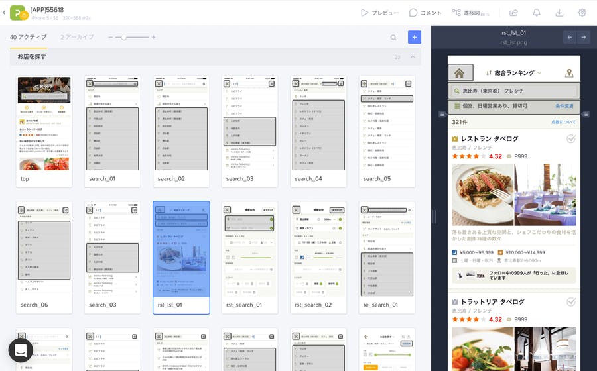This screenshot has width=597, height=371.
Task: Click the share icon in top toolbar
Action: (x=513, y=13)
